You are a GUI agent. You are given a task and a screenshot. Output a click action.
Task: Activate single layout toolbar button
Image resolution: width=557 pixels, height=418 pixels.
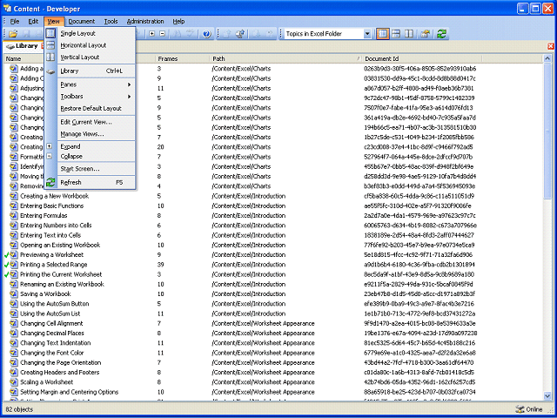pos(383,34)
